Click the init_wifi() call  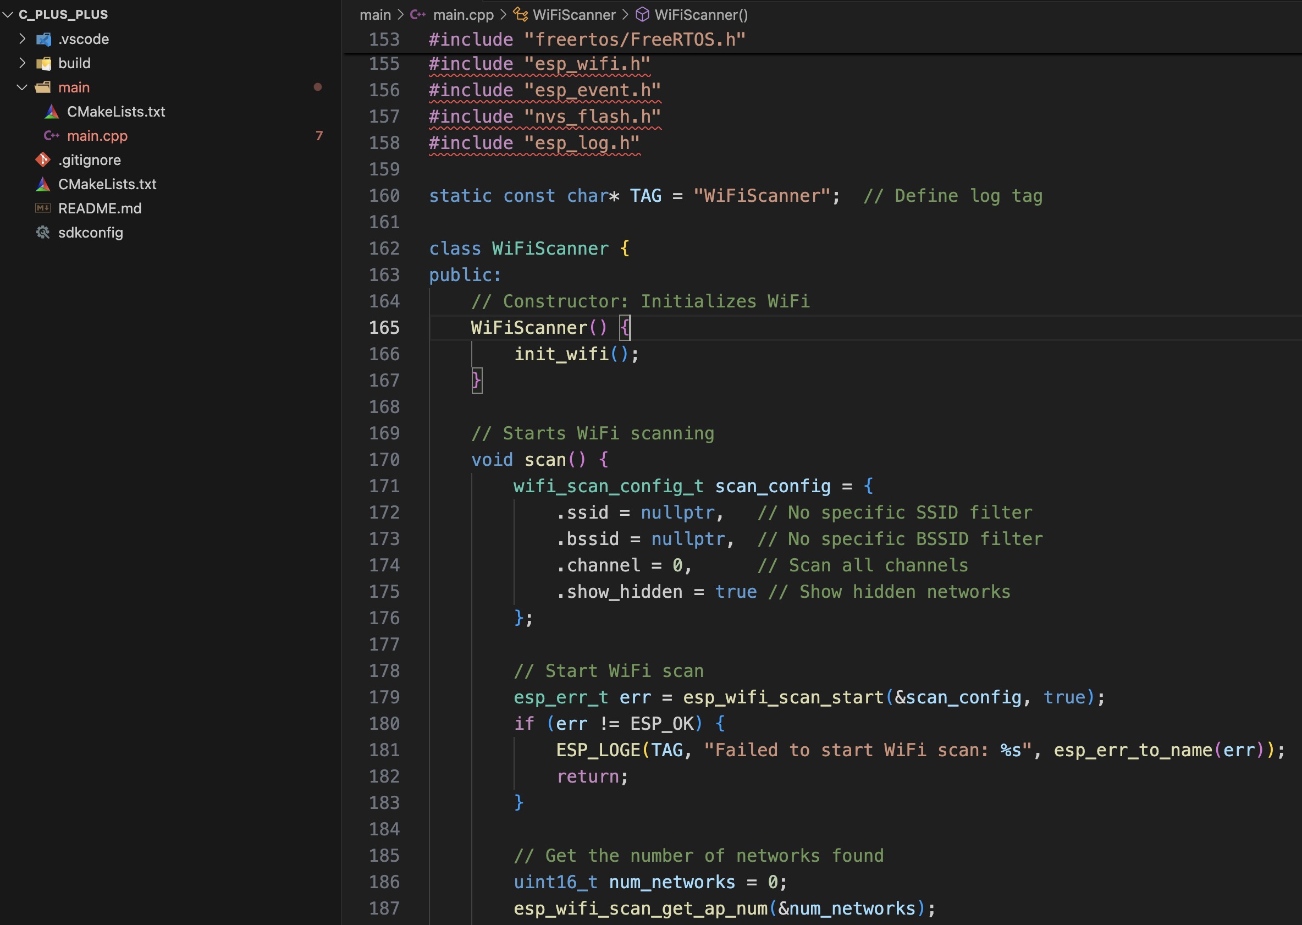pyautogui.click(x=576, y=354)
